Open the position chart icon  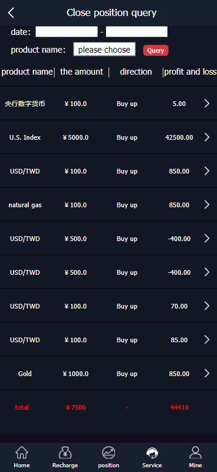[x=108, y=452]
